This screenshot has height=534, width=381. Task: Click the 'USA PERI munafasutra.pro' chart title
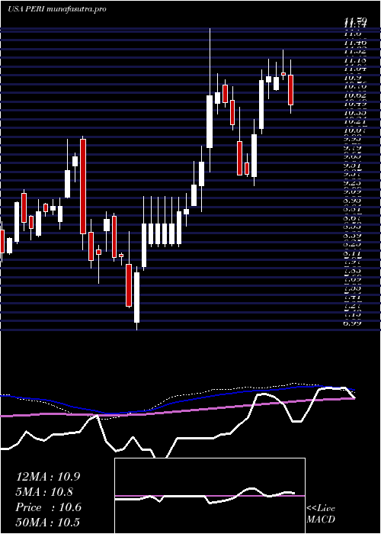pos(57,9)
